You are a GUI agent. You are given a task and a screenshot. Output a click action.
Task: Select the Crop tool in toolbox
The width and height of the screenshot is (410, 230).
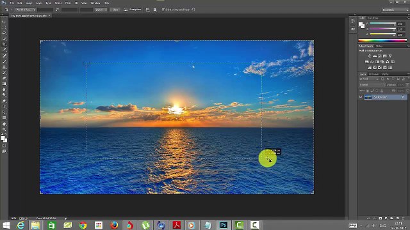pos(4,44)
